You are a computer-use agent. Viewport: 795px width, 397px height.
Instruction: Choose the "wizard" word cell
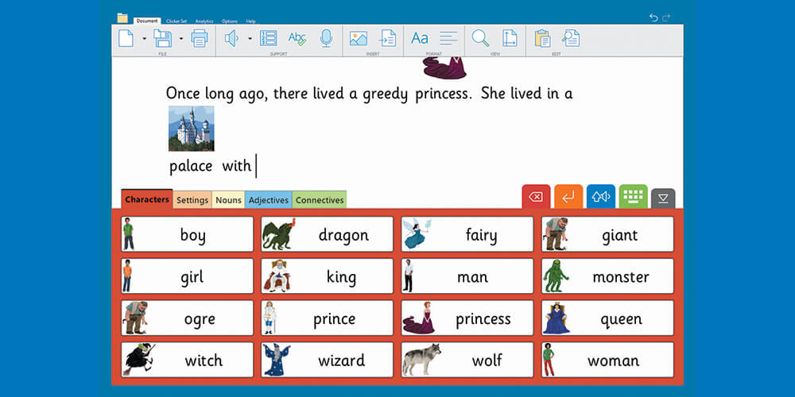coord(327,360)
